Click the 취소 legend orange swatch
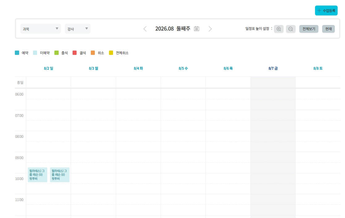Image resolution: width=345 pixels, height=218 pixels. [93, 53]
